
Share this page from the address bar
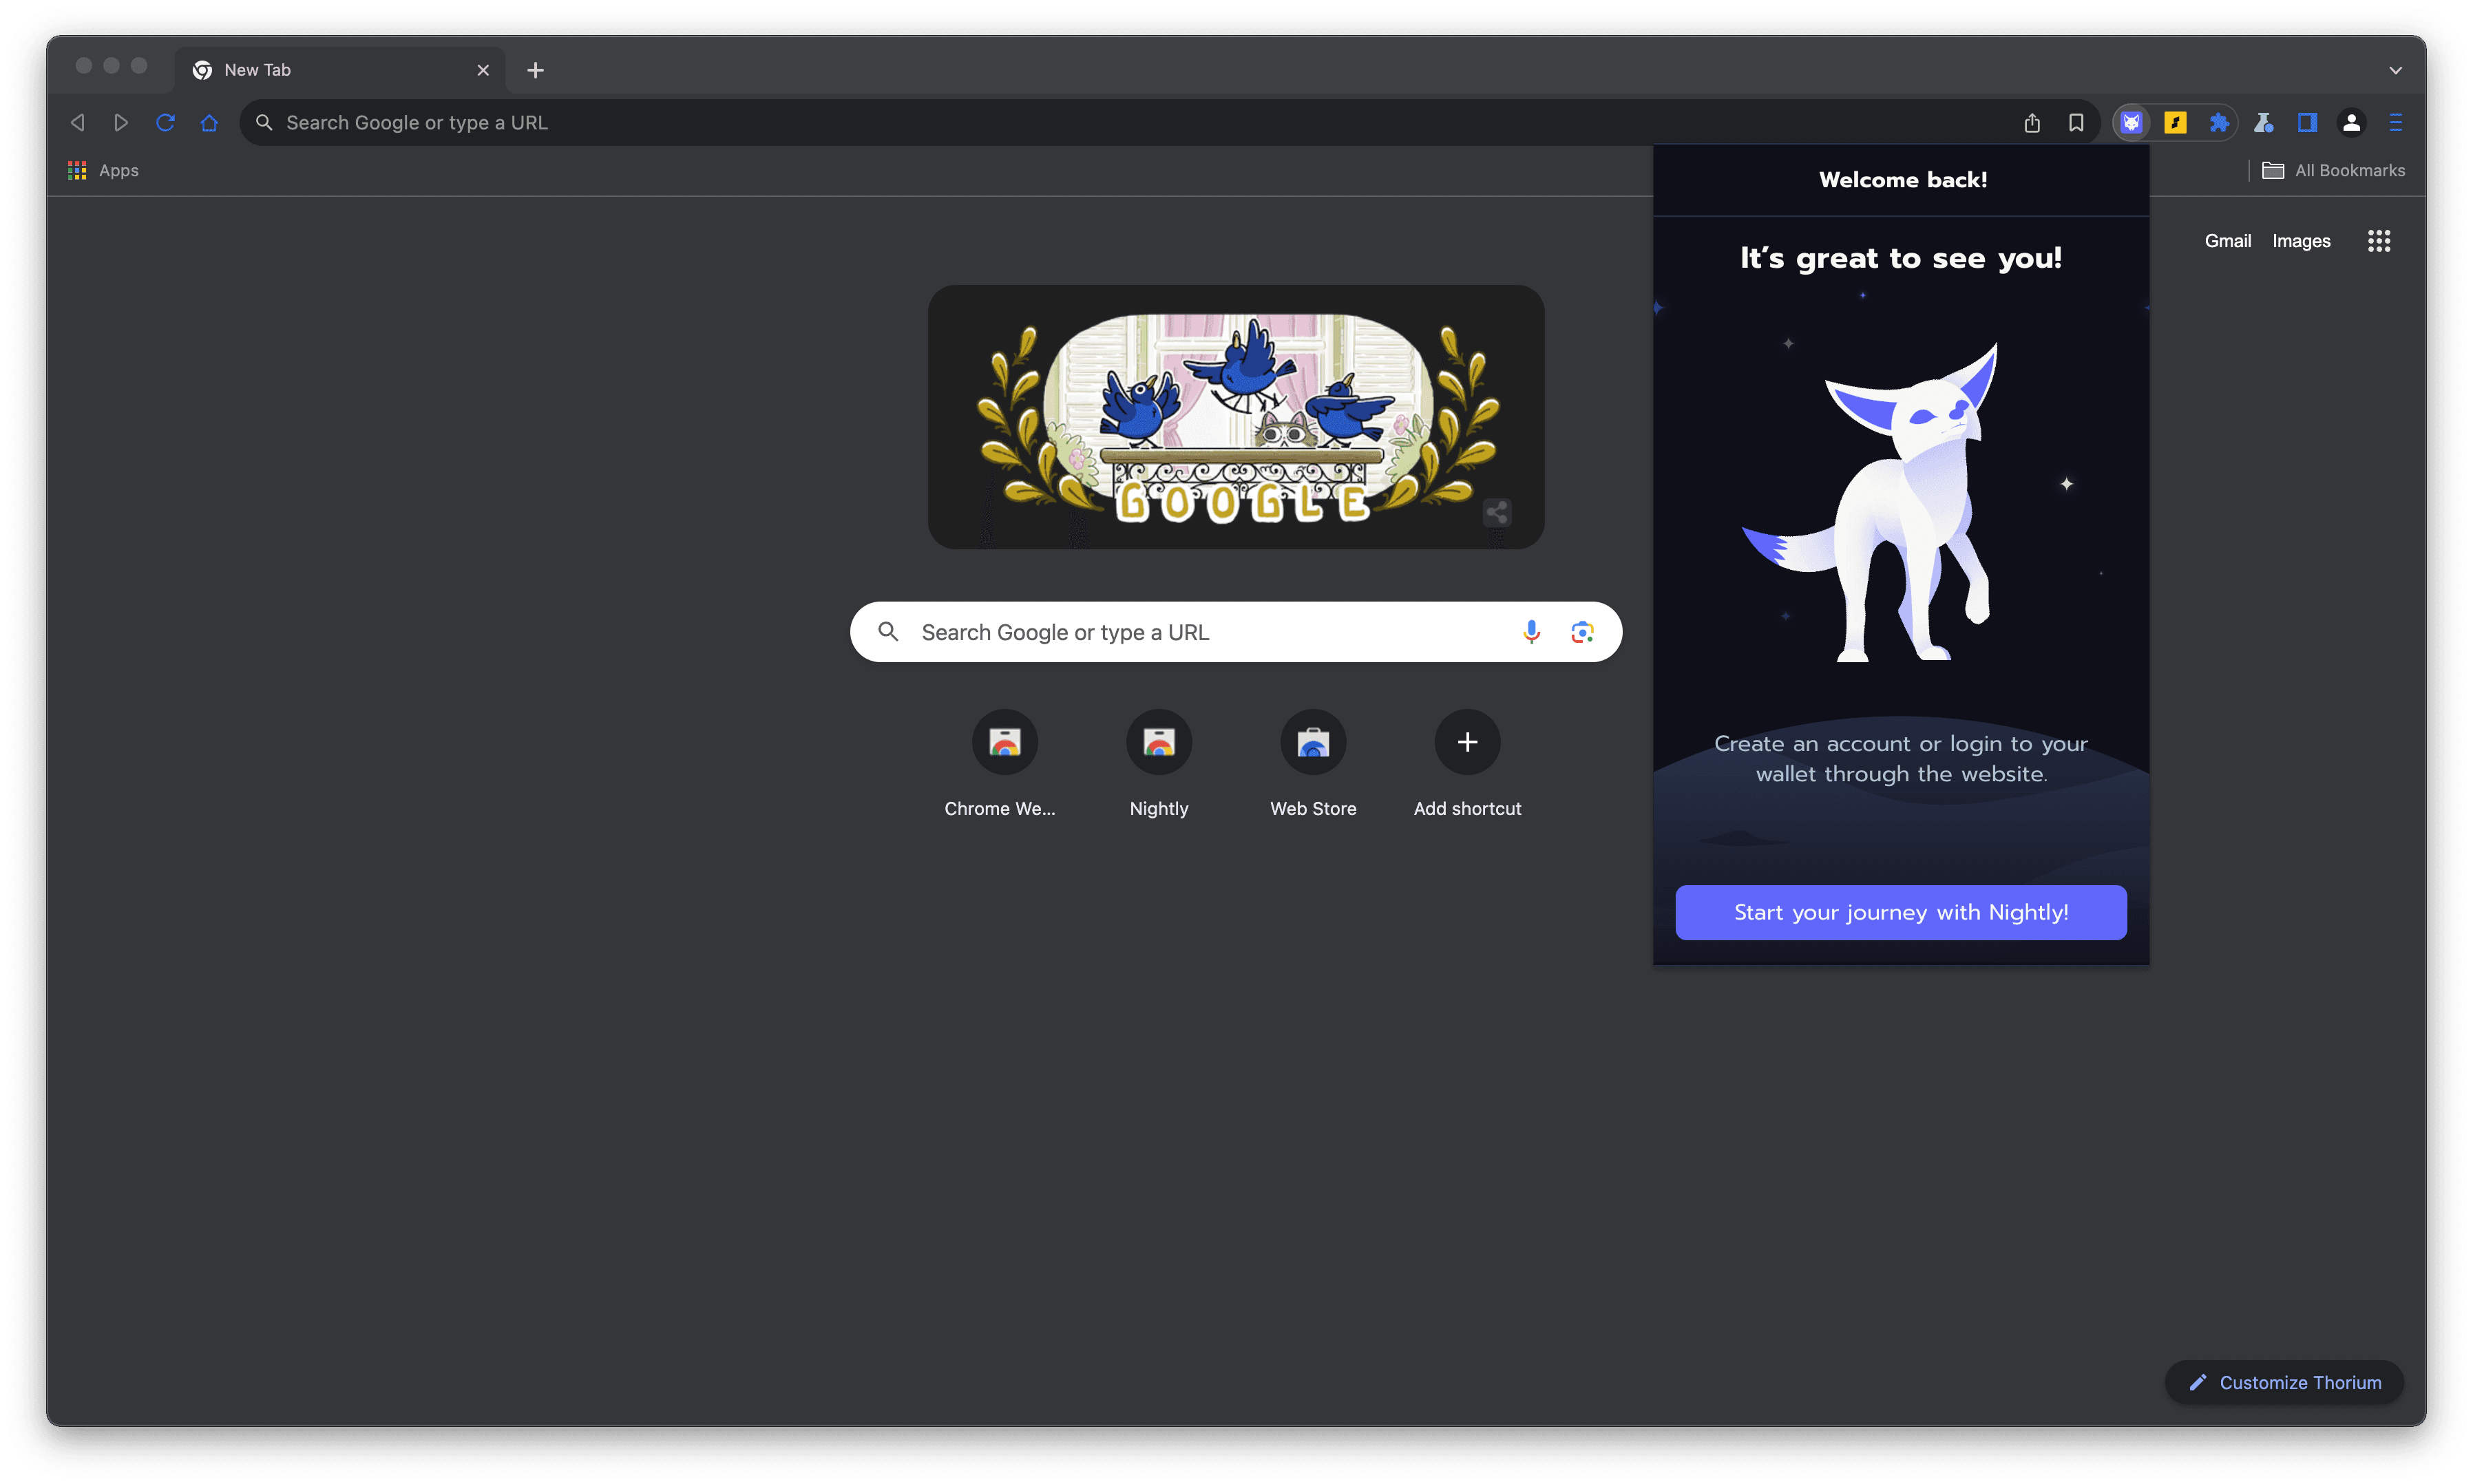click(x=2032, y=122)
